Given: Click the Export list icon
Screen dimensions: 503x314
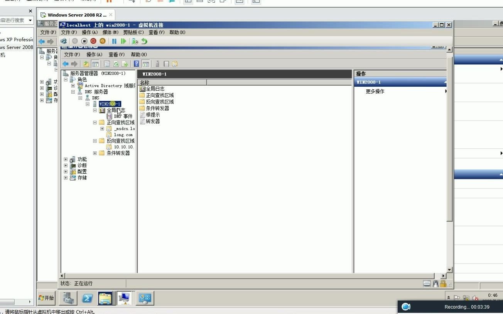Looking at the screenshot, I should click(125, 64).
